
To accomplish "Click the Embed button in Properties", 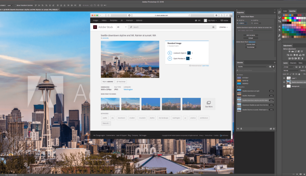I will click(x=250, y=38).
